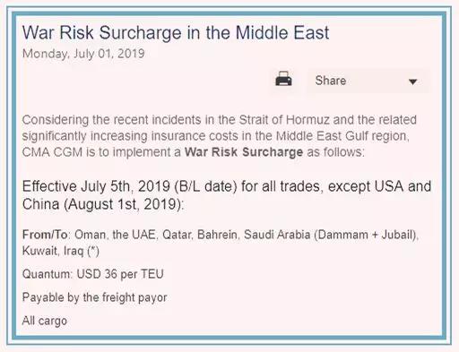This screenshot has height=352, width=459.
Task: Click the CMA CGM text in paragraph
Action: (52, 152)
